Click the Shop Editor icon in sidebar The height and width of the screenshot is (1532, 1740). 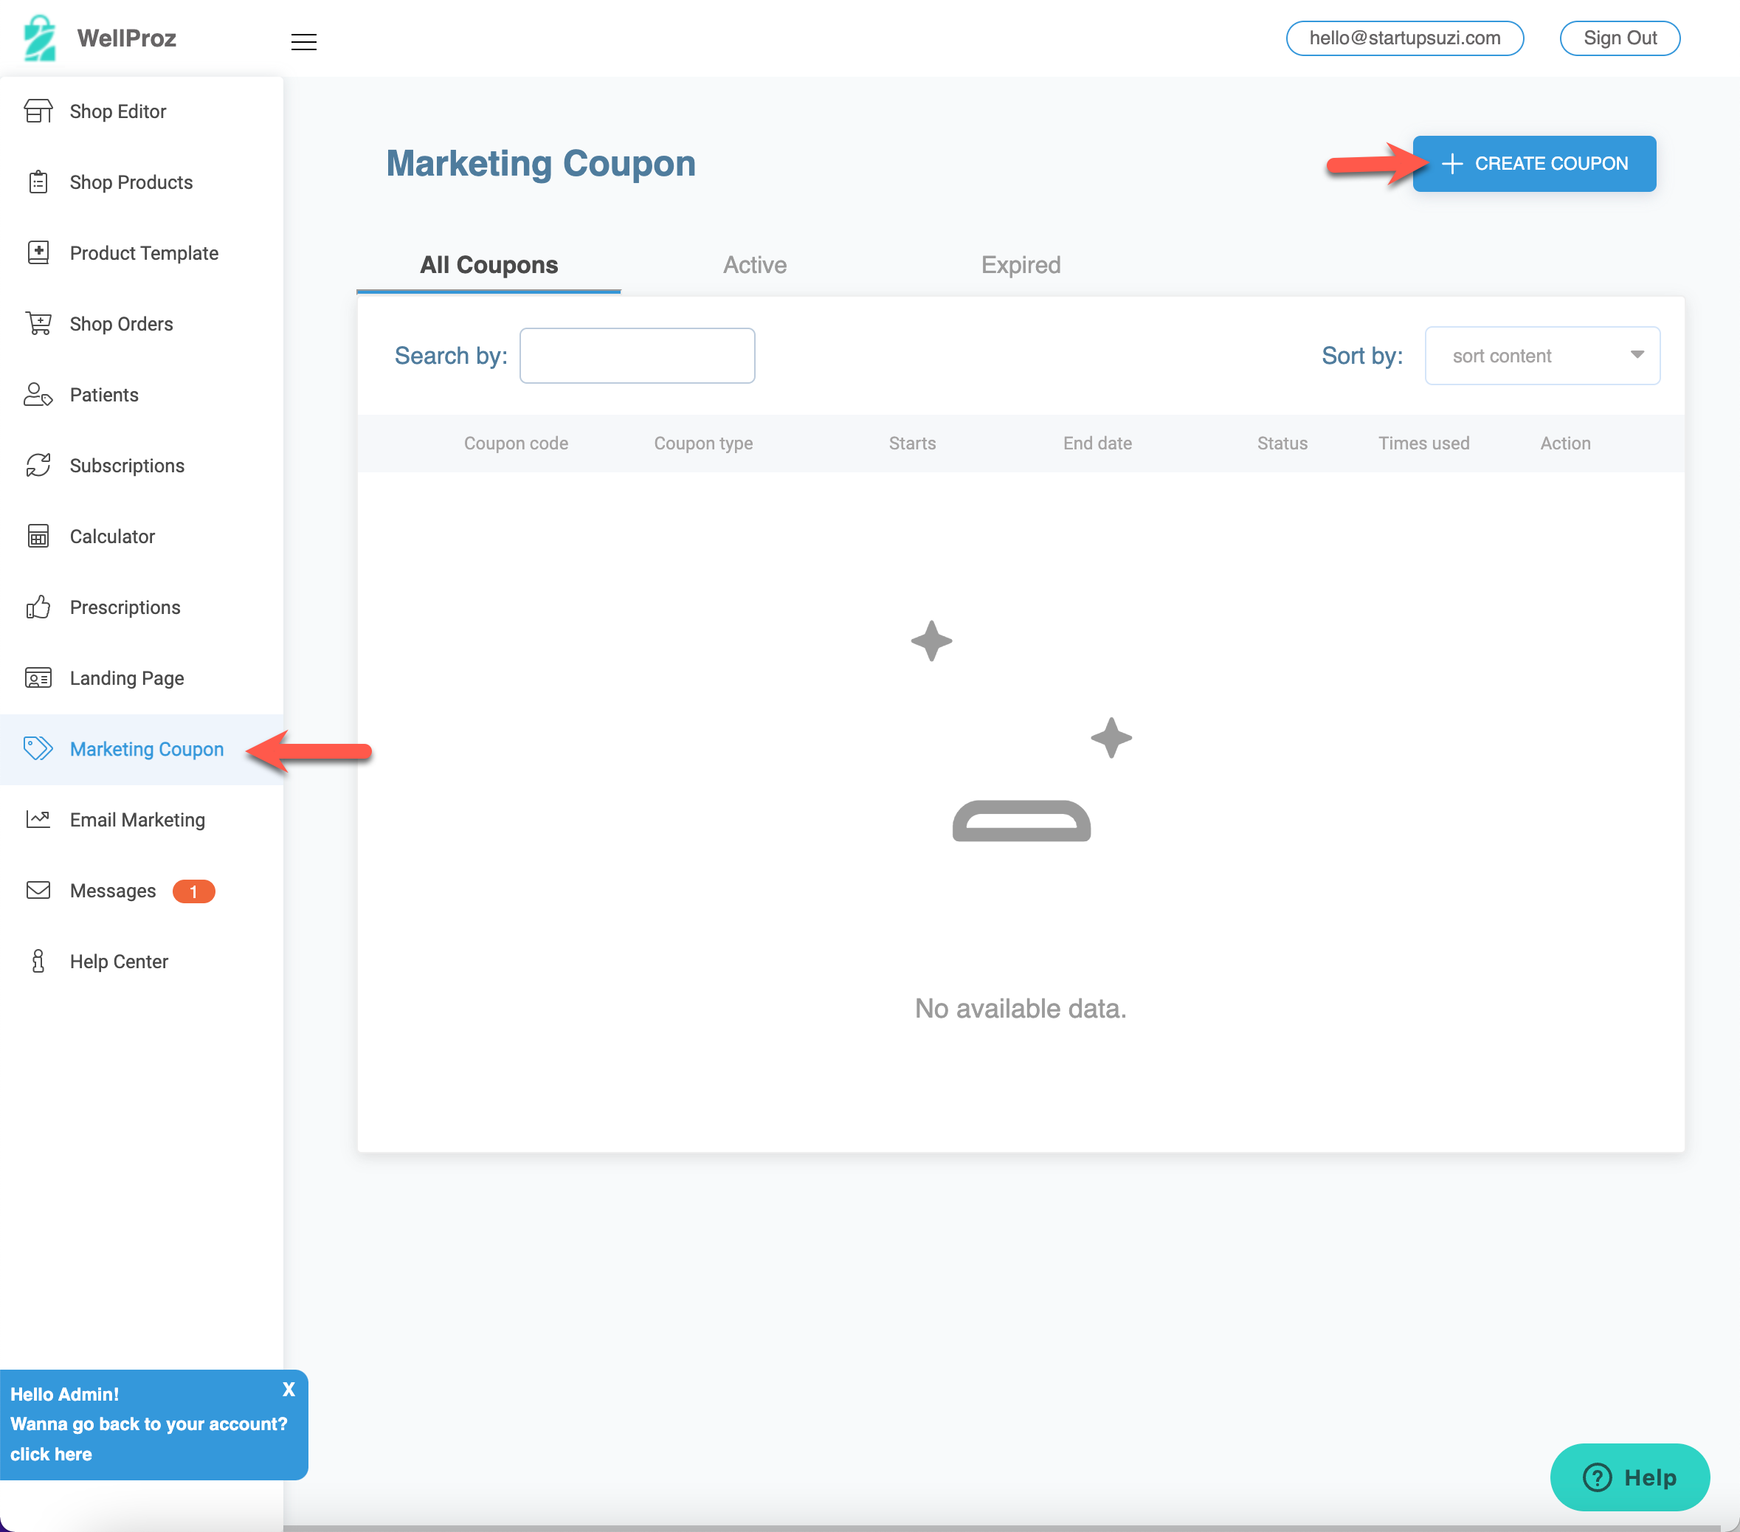pyautogui.click(x=38, y=111)
